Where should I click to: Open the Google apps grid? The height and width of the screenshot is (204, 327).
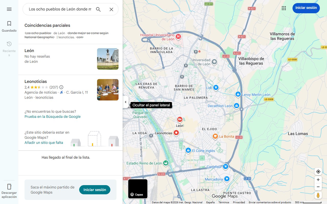point(284,8)
